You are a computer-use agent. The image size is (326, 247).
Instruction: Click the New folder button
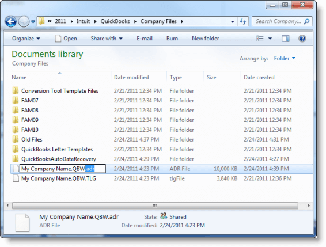(205, 39)
